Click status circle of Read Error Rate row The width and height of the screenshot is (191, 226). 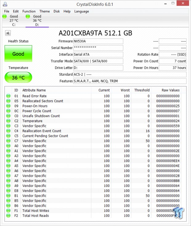pyautogui.click(x=8, y=96)
